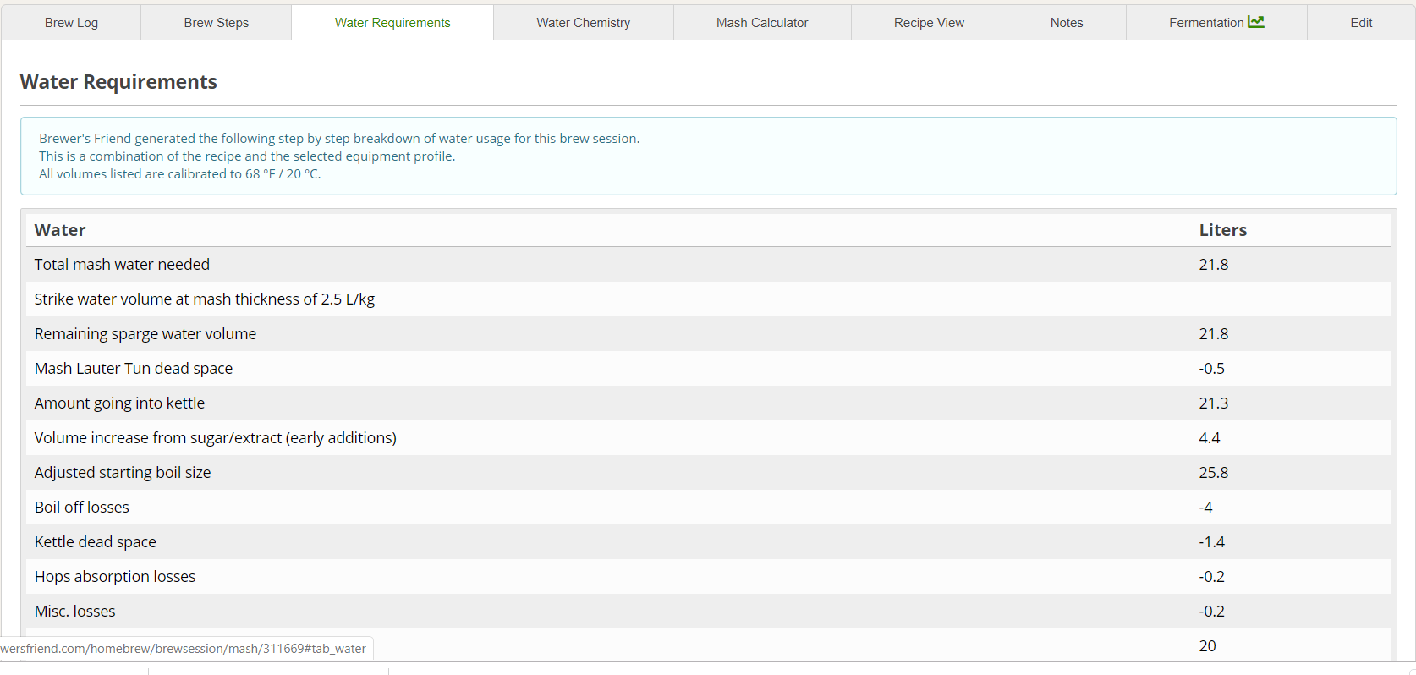1416x675 pixels.
Task: Click the Water Requirements heading
Action: [118, 82]
